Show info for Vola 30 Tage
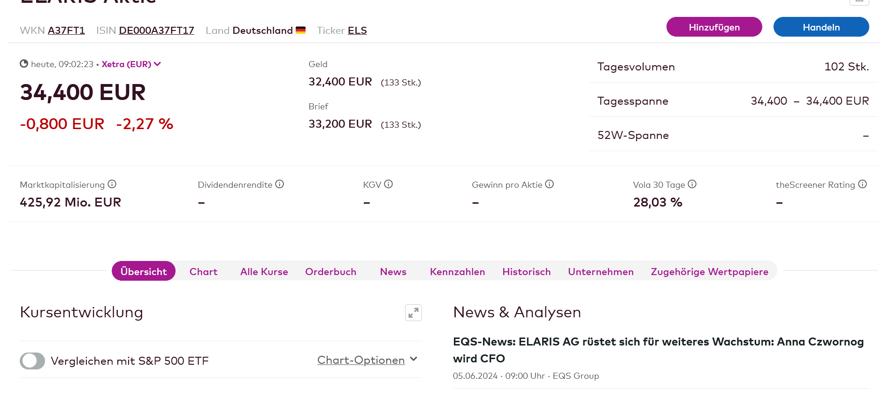The height and width of the screenshot is (399, 889). click(692, 184)
